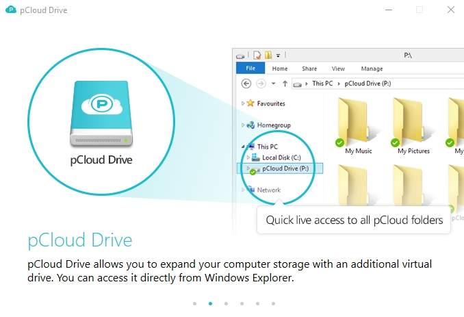
Task: Jump to the third intro slide dot
Action: click(x=226, y=304)
